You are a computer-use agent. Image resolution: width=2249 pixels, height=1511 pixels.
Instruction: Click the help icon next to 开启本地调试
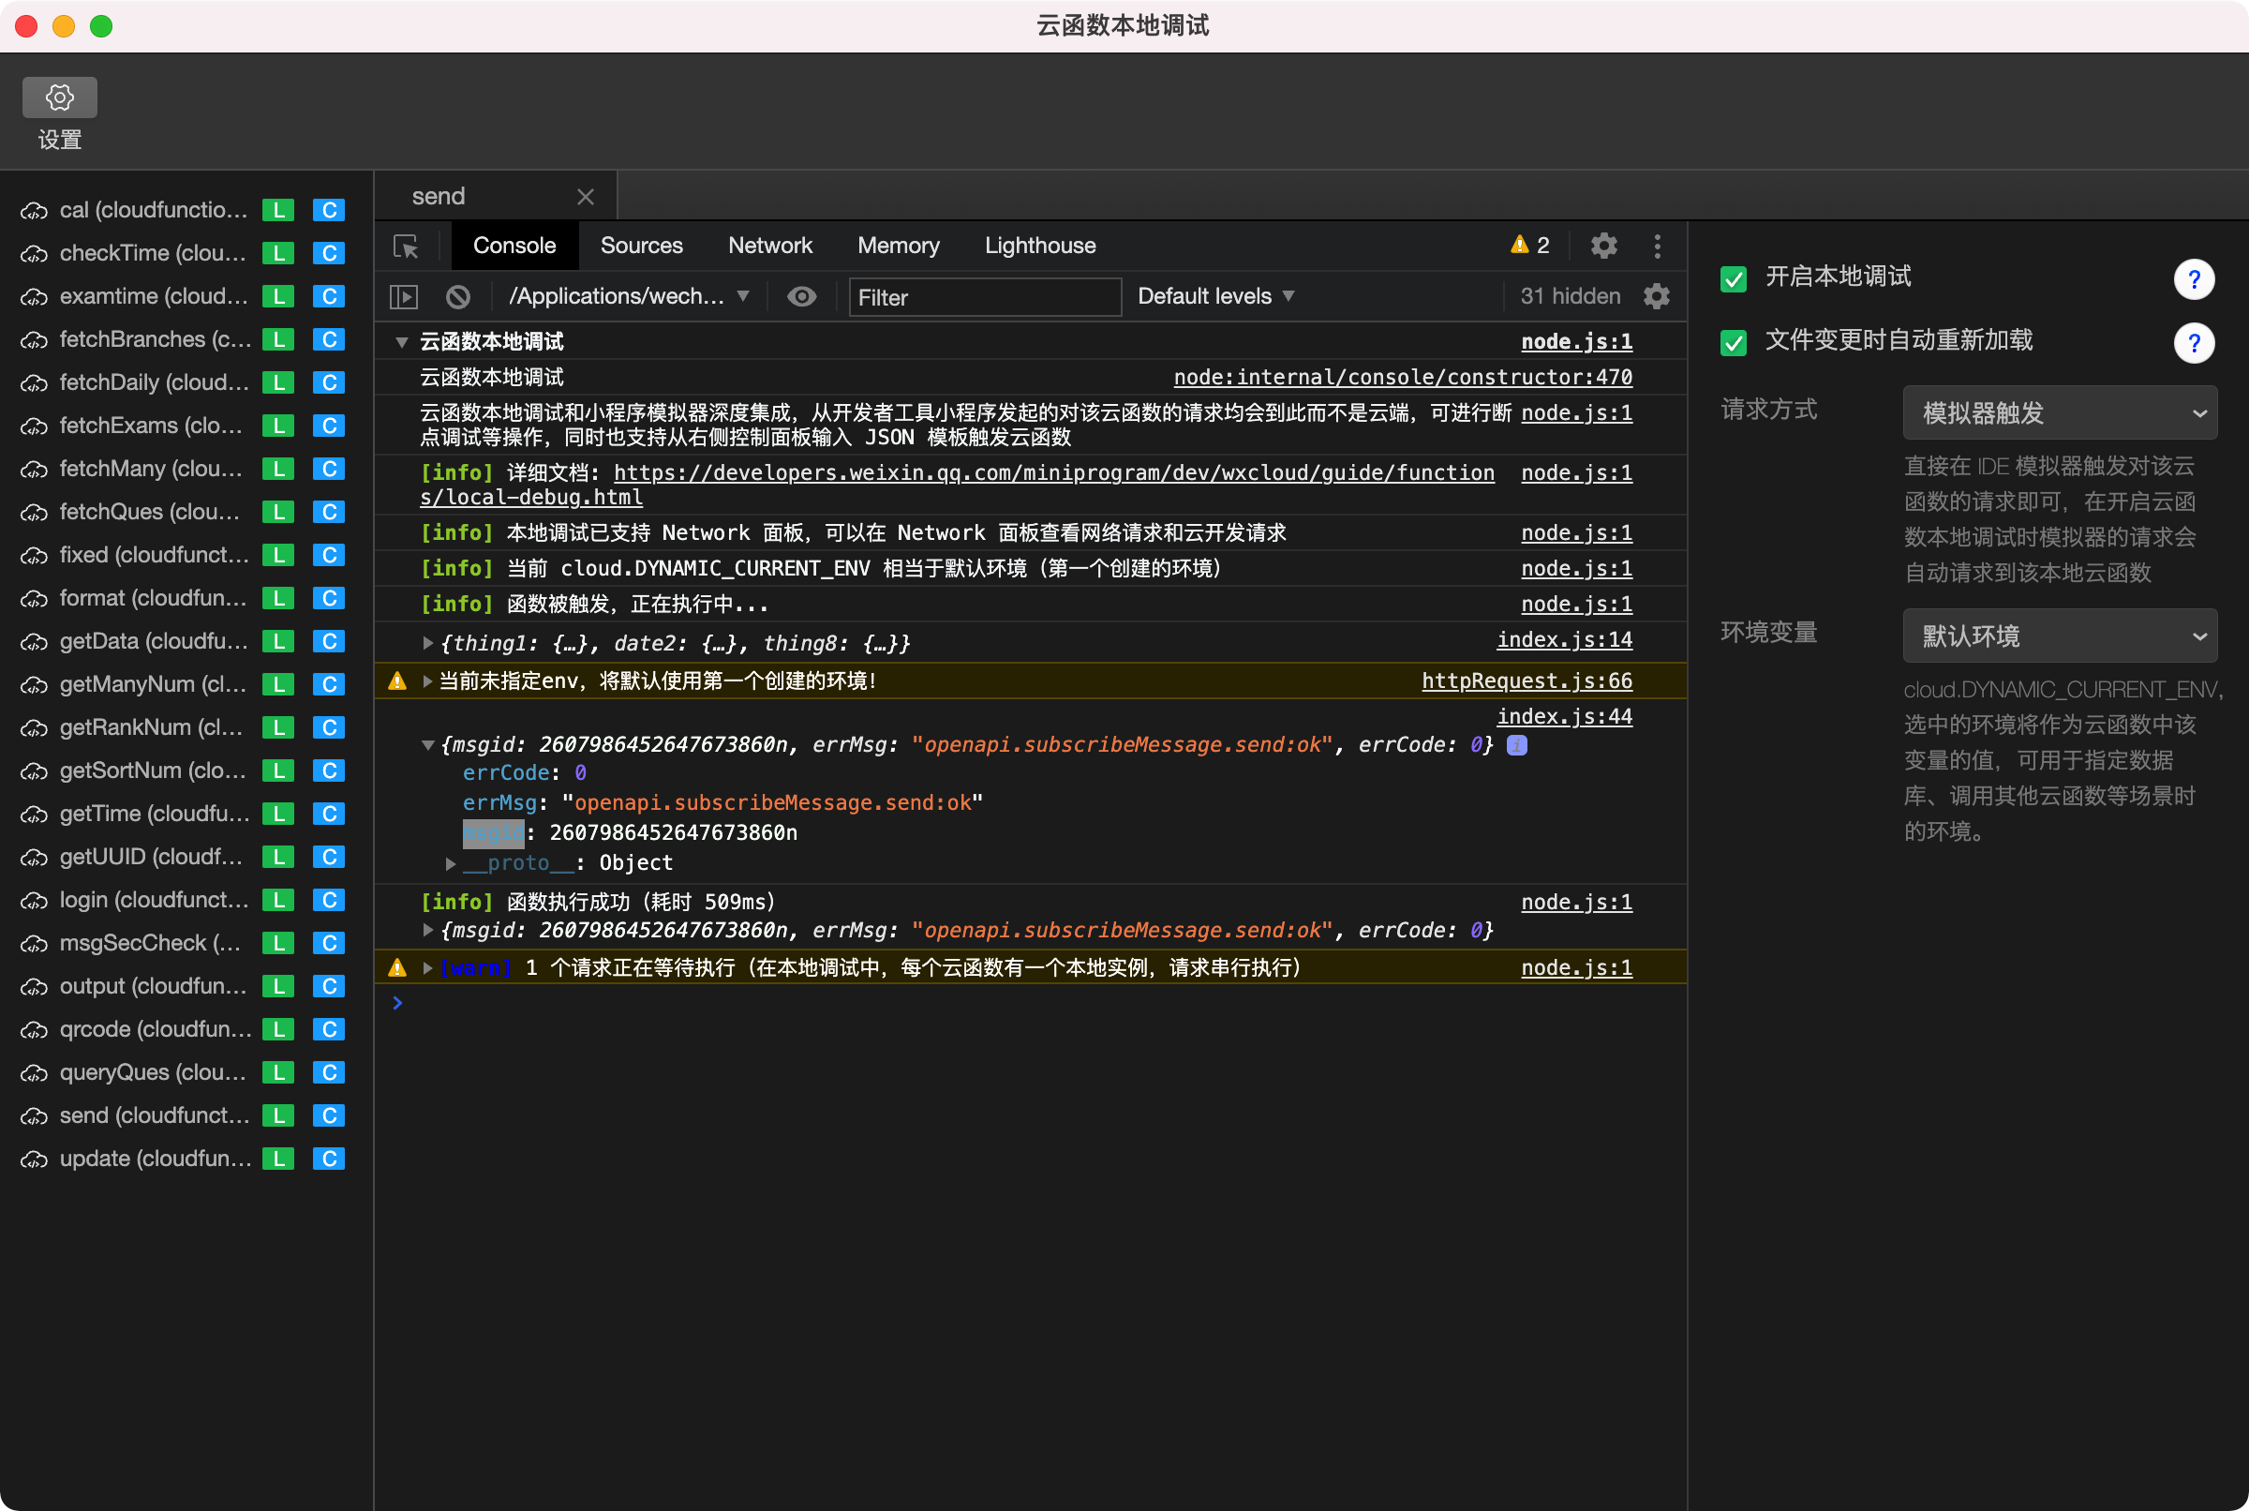coord(2193,279)
